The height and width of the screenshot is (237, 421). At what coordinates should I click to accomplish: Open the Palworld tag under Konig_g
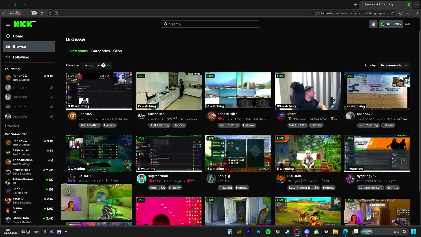click(x=226, y=188)
